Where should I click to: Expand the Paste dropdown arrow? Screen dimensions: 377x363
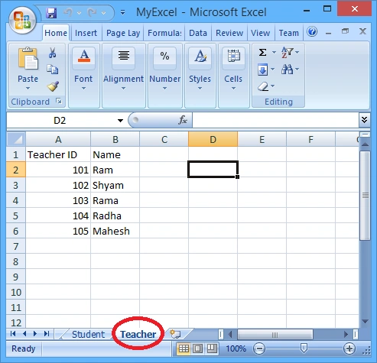coord(28,88)
